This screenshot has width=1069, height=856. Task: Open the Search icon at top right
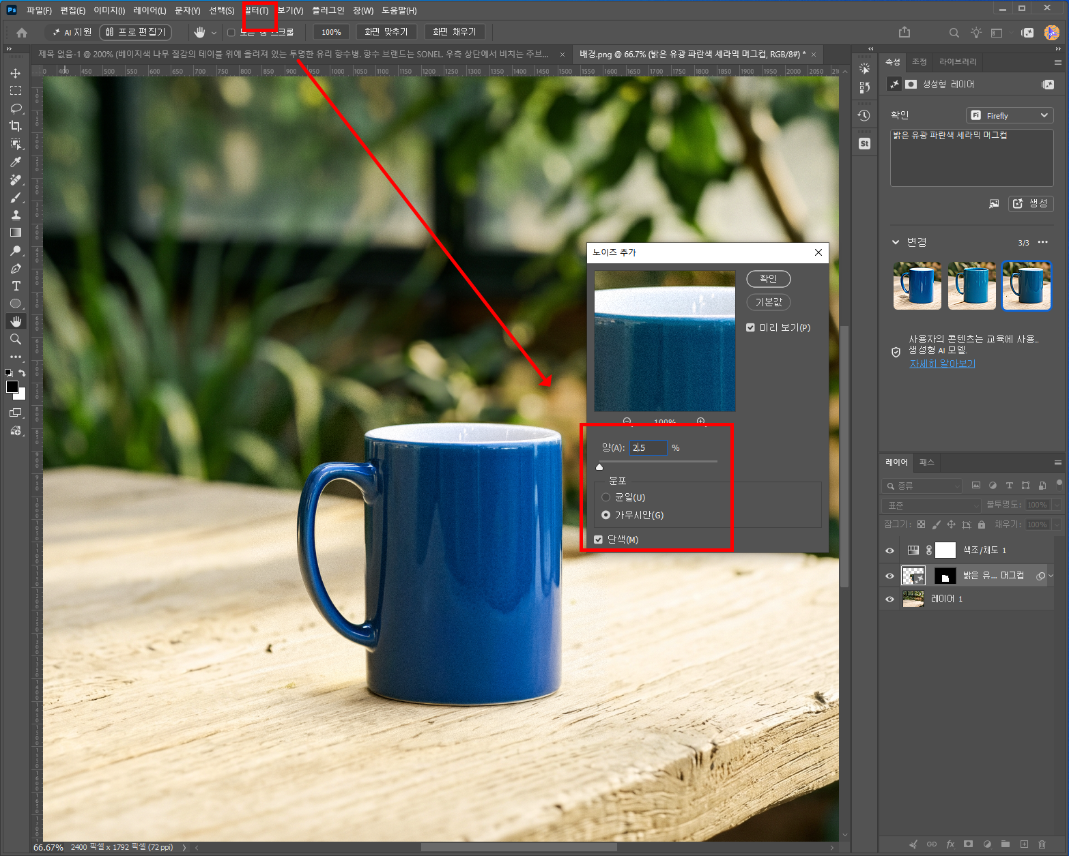tap(954, 33)
